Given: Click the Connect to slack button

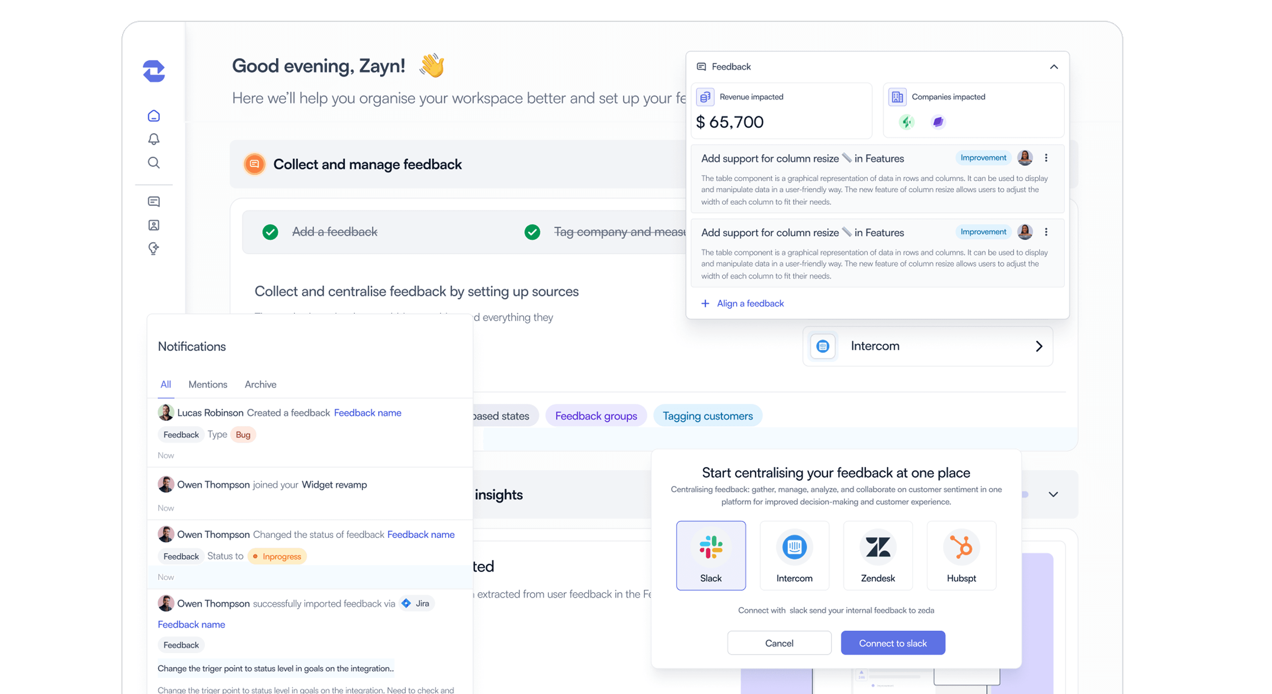Looking at the screenshot, I should pyautogui.click(x=893, y=643).
